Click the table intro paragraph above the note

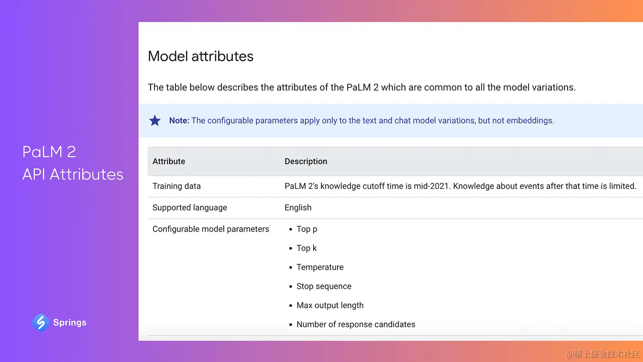click(361, 87)
